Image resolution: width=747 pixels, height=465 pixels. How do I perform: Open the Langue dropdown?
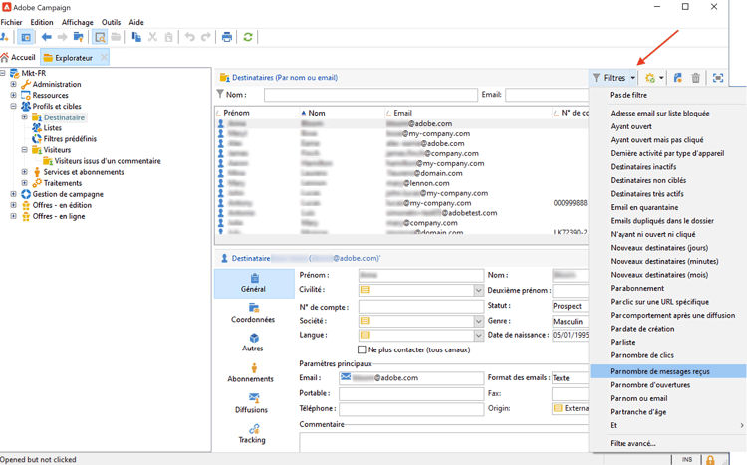(478, 336)
